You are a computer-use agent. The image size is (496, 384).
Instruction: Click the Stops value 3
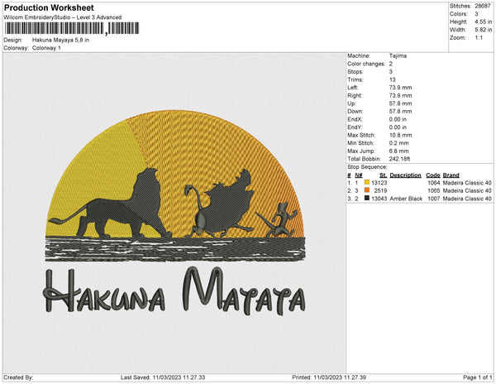tap(391, 71)
